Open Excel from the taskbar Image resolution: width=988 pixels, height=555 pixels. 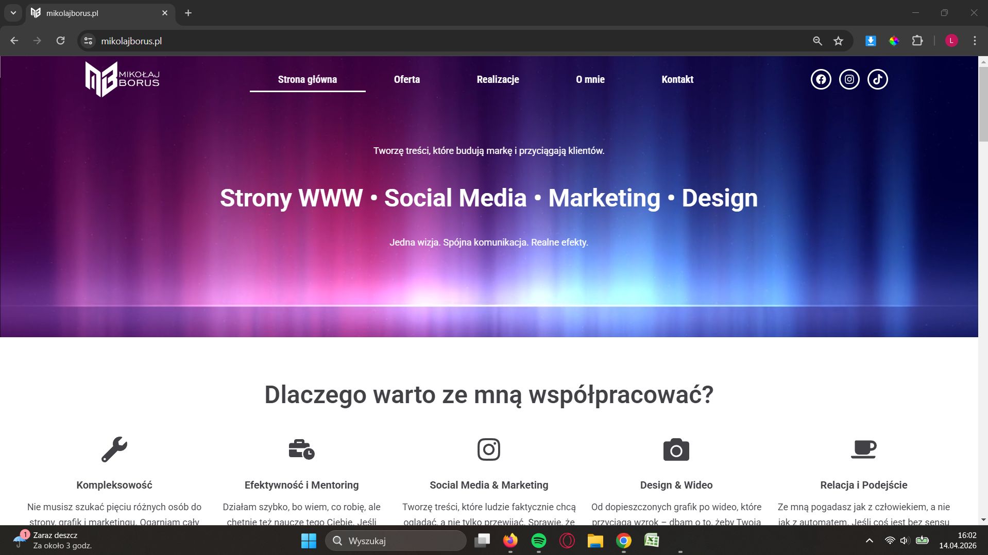pyautogui.click(x=652, y=541)
